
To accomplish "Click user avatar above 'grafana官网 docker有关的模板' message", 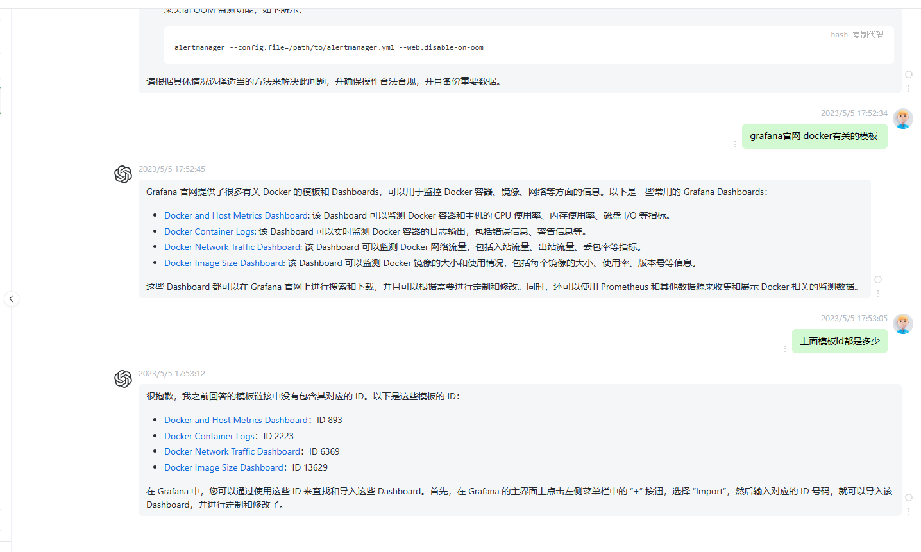I will (903, 119).
